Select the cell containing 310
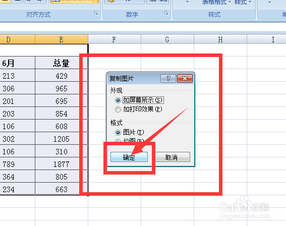 pyautogui.click(x=62, y=151)
